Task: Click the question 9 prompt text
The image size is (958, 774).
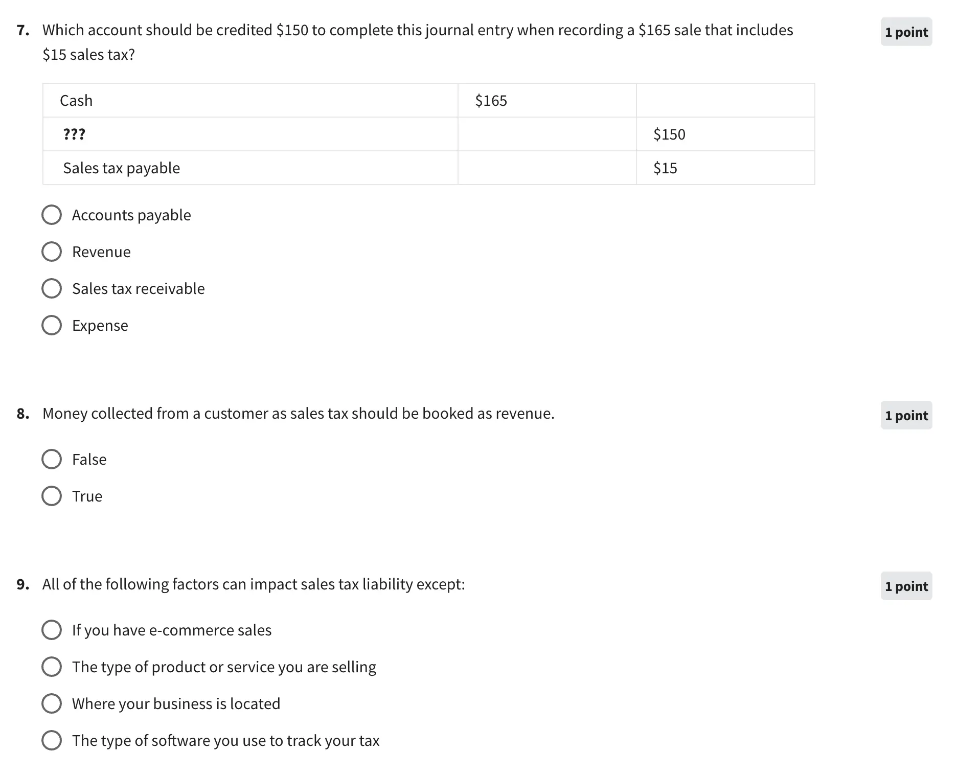Action: click(254, 584)
